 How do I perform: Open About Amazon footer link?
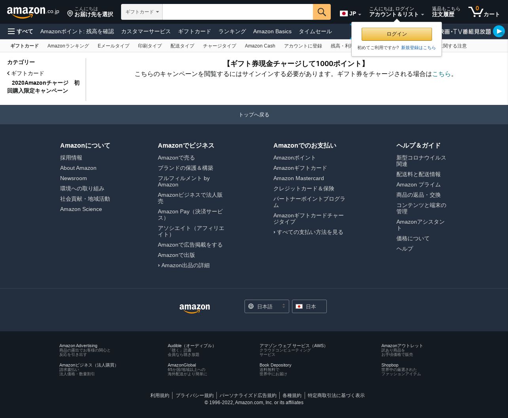pos(78,168)
